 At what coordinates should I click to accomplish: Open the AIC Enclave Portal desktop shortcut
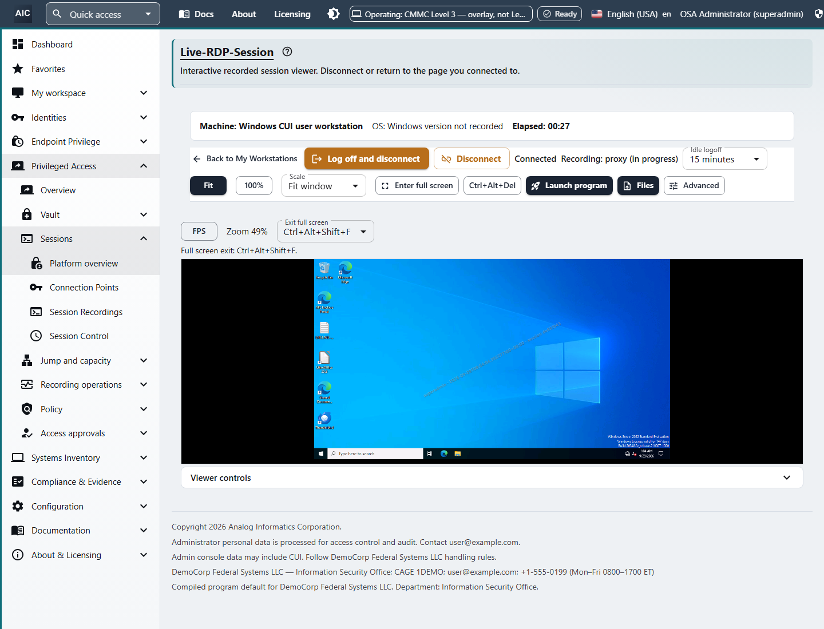click(324, 301)
